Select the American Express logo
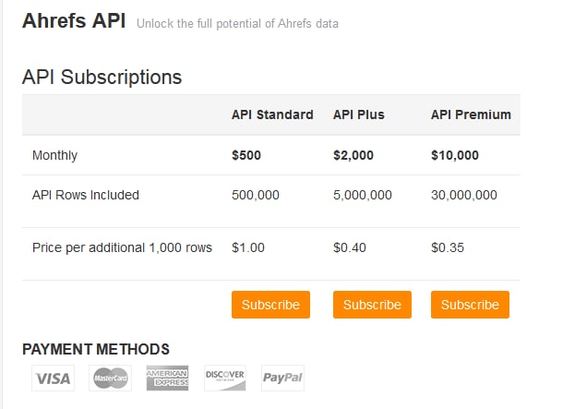575x409 pixels. point(168,378)
